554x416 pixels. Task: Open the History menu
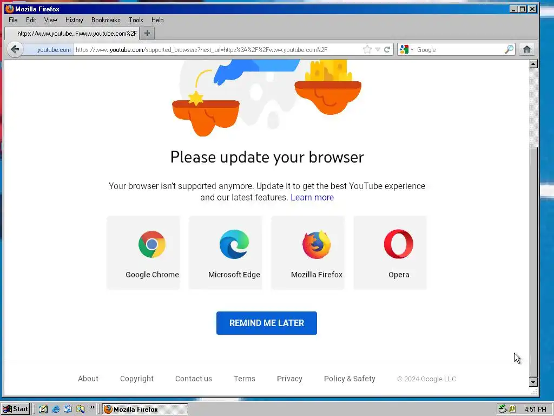(74, 20)
